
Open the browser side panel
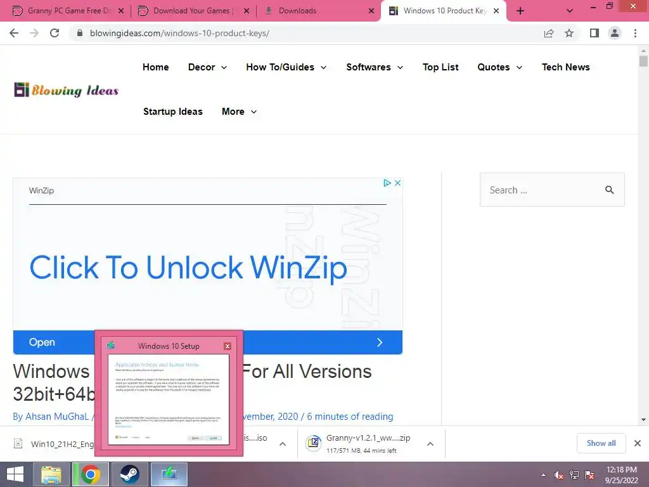point(594,33)
